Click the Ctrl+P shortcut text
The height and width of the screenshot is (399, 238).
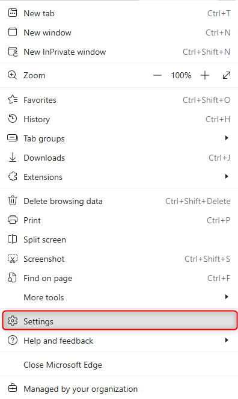(219, 220)
